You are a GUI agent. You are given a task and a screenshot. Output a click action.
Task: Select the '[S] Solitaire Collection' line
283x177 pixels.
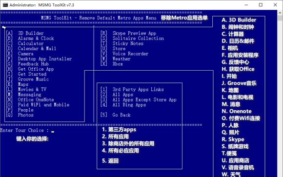click(132, 38)
